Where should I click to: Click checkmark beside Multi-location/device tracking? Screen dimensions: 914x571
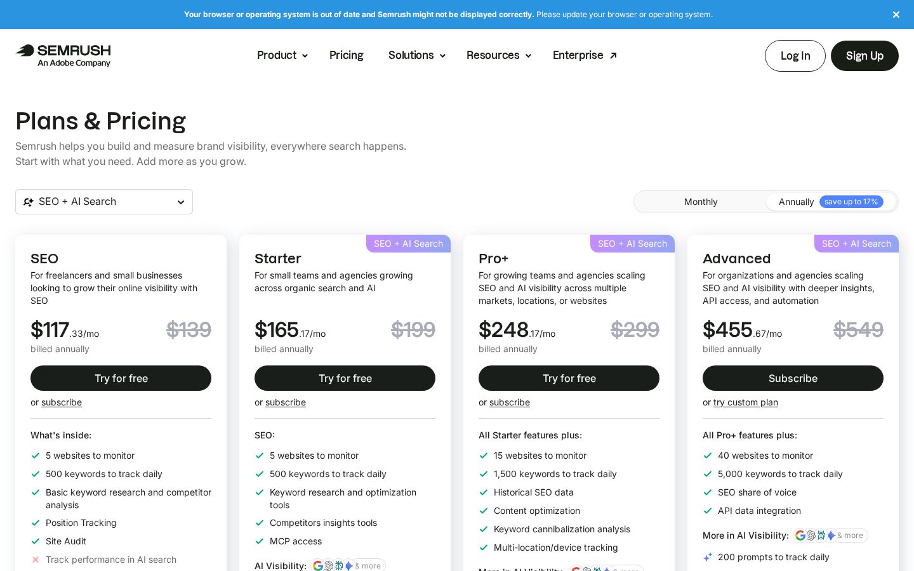point(484,548)
